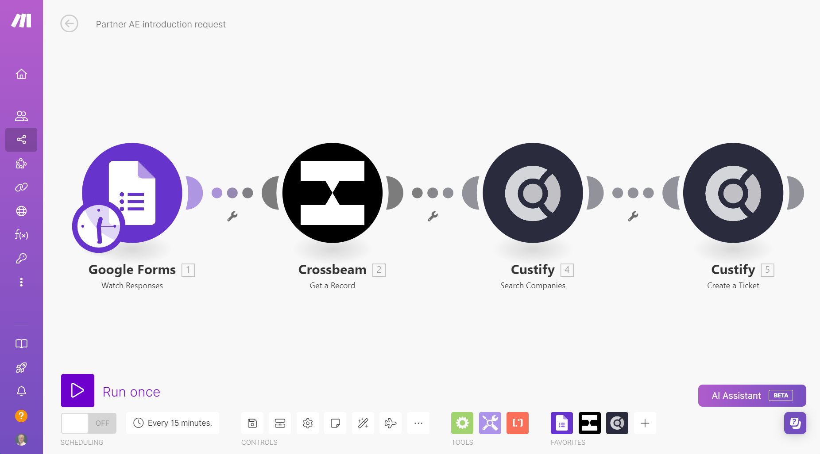Add a favorite with plus button

coord(645,423)
